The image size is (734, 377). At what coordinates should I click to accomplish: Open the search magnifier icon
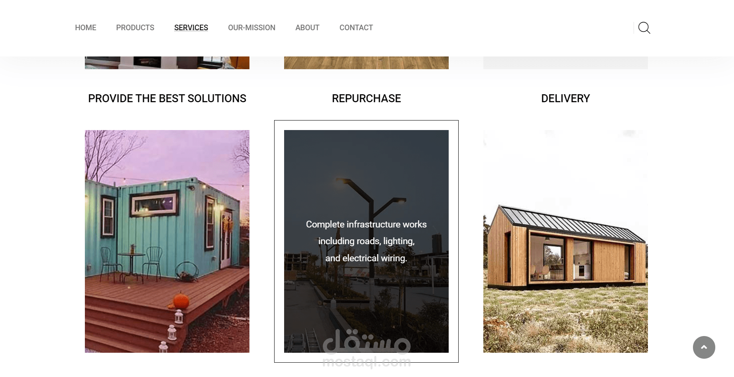644,28
